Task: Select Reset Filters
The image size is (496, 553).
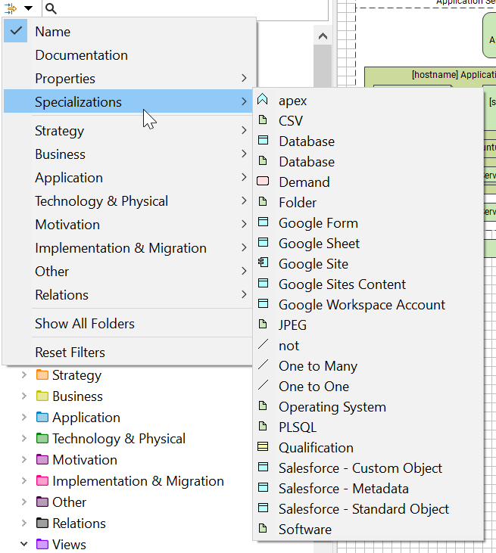Action: (x=70, y=353)
